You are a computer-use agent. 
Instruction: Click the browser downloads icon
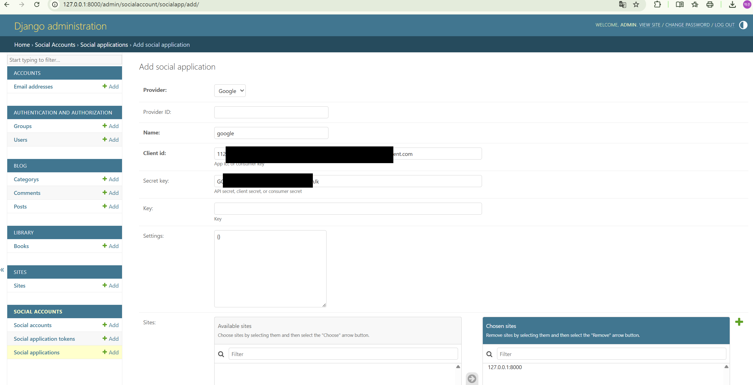click(x=732, y=4)
